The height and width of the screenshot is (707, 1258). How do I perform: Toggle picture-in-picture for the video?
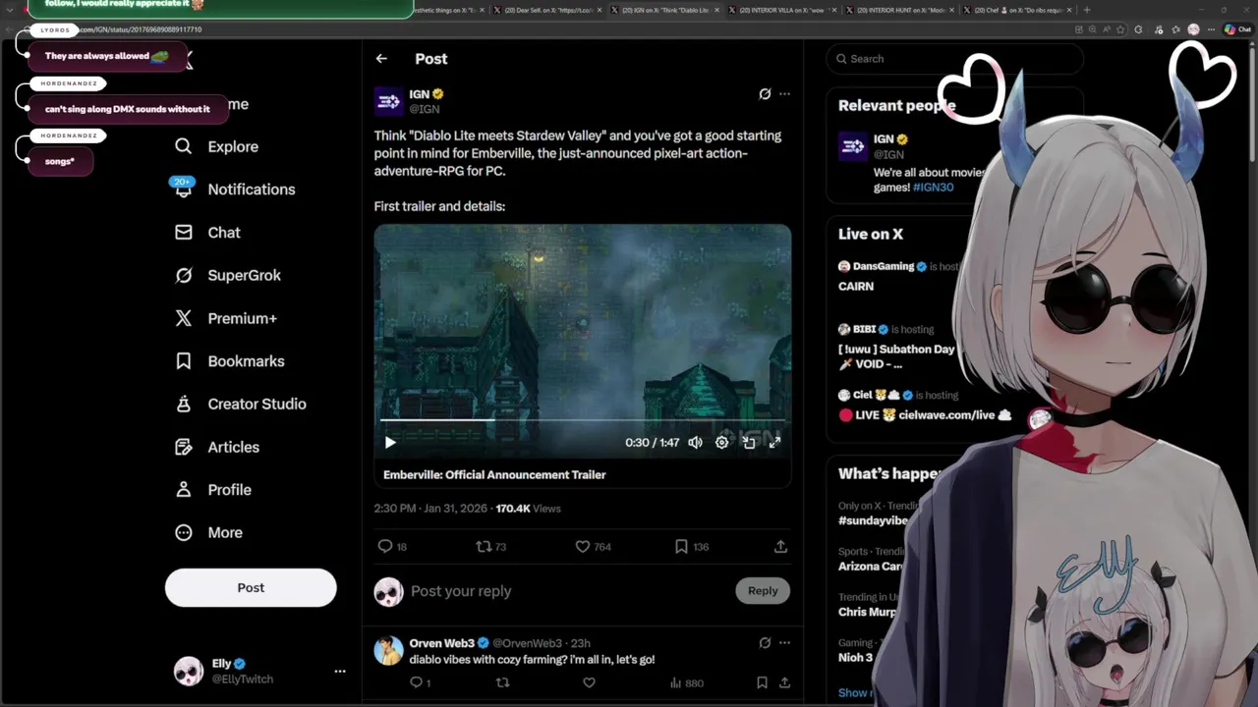pos(749,443)
